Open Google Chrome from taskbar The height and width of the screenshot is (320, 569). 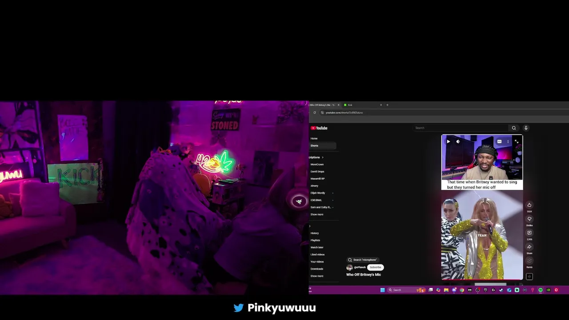pyautogui.click(x=462, y=290)
